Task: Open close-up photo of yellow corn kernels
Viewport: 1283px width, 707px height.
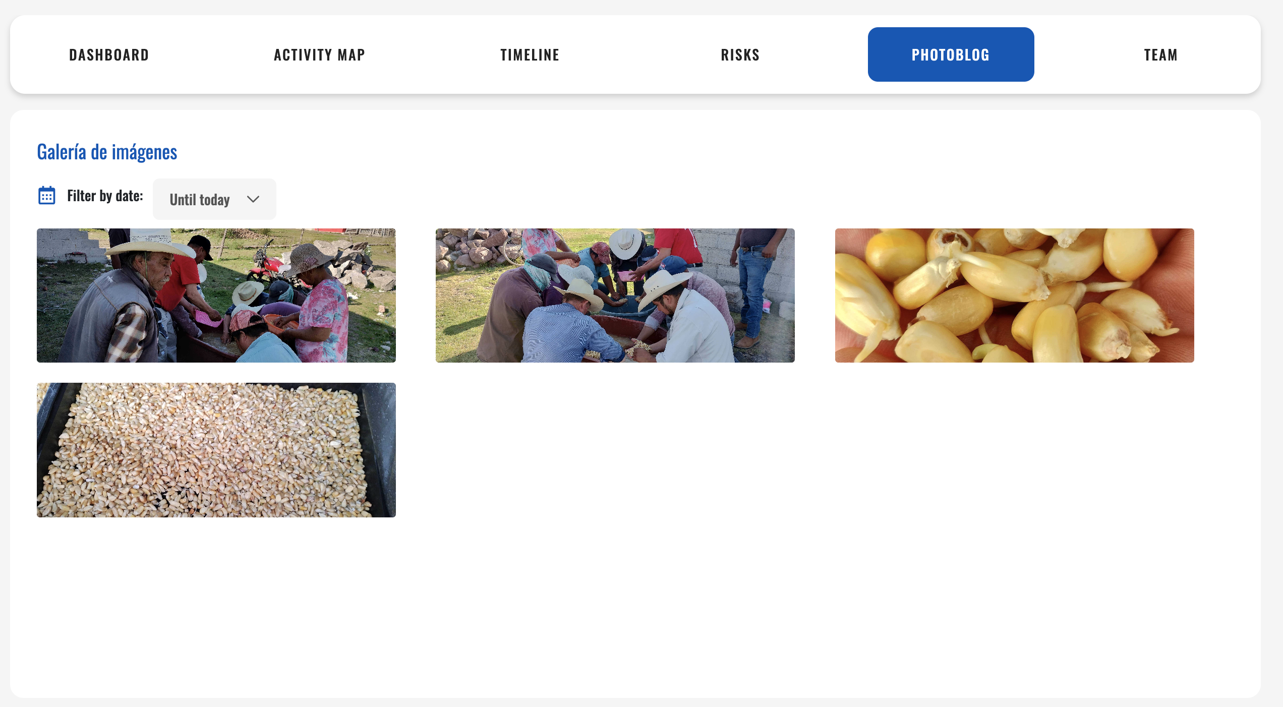Action: click(1015, 296)
